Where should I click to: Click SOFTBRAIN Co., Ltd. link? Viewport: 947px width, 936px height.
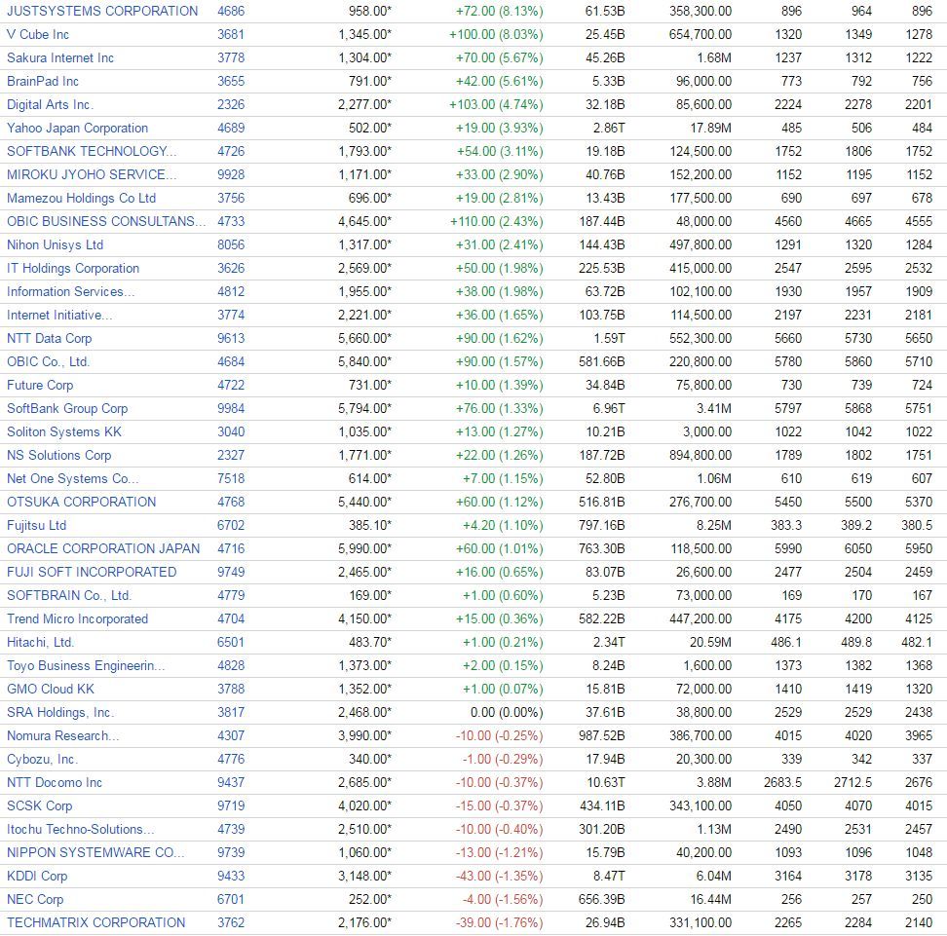69,596
